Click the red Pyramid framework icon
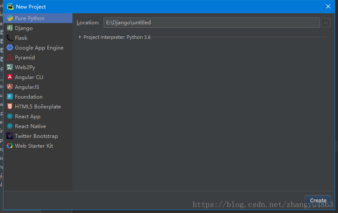The width and height of the screenshot is (338, 213). [10, 58]
